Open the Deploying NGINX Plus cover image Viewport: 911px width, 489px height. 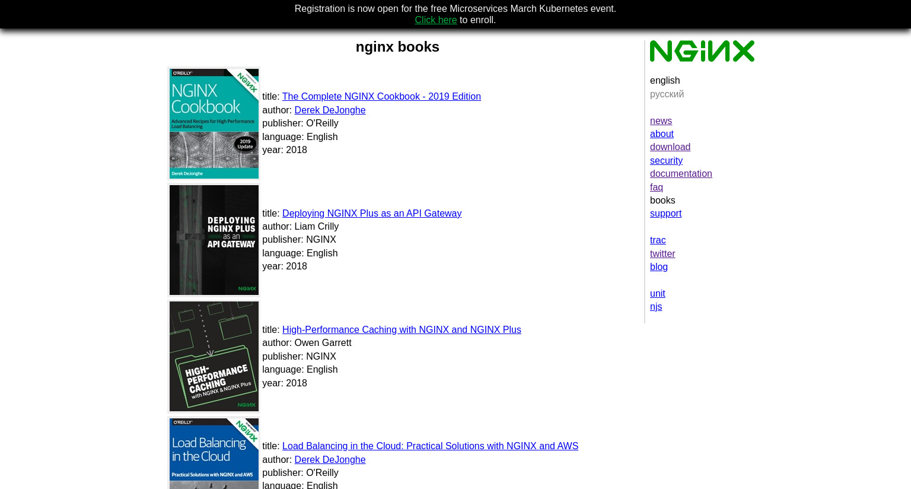(214, 240)
